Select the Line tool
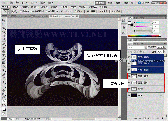 pos(4,86)
